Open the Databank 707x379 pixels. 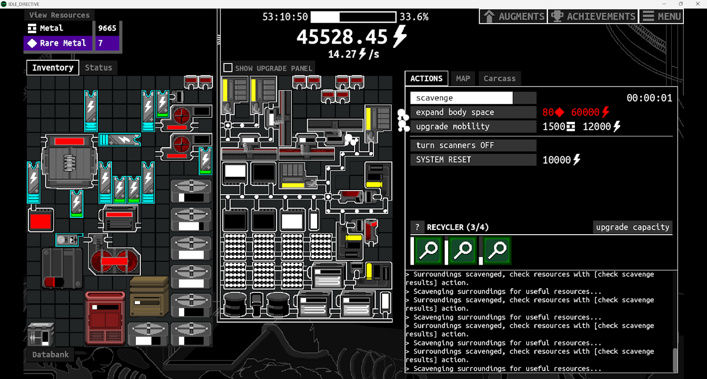(x=50, y=354)
